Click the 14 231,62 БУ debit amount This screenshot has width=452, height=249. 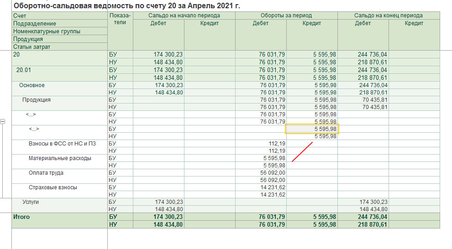tap(273, 187)
